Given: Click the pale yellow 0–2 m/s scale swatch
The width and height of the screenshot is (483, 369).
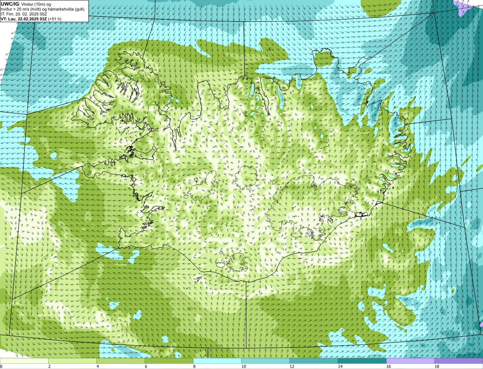Looking at the screenshot, I should 24,361.
